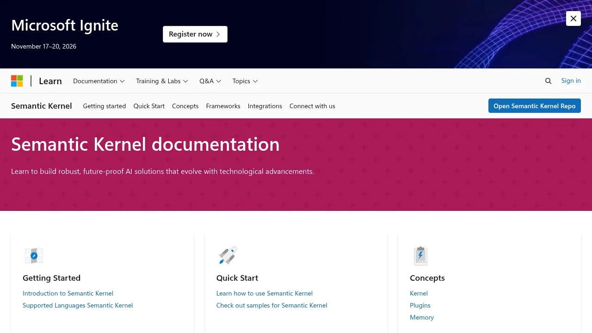Click Register now button

pyautogui.click(x=195, y=34)
